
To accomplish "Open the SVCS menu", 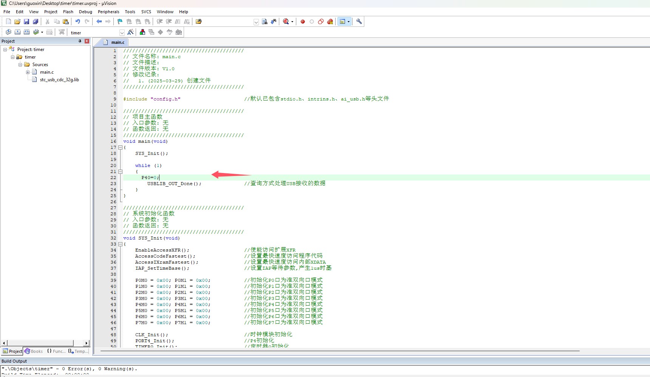I will click(x=146, y=12).
